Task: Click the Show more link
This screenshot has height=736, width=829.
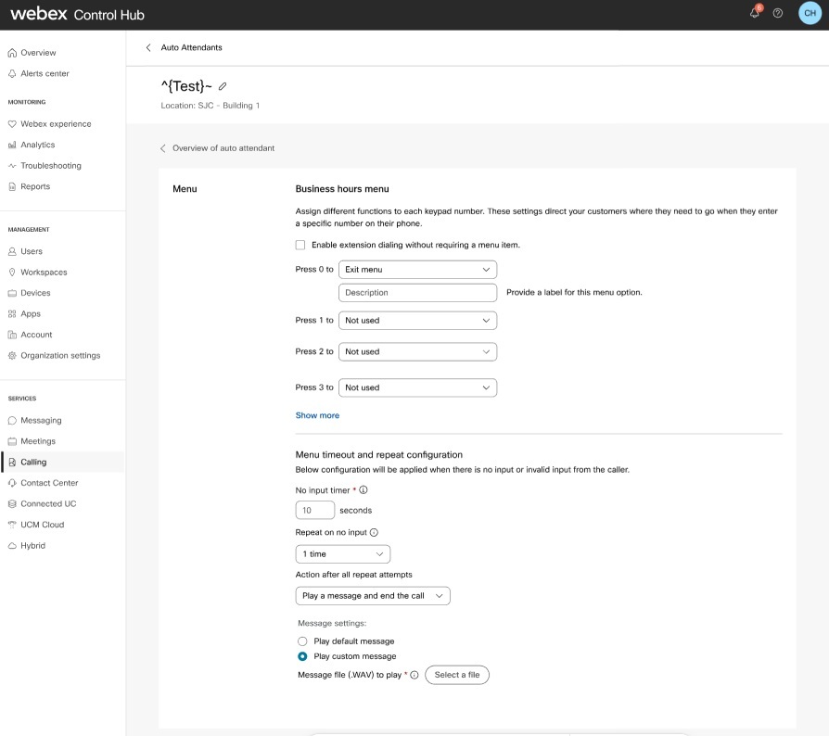Action: point(317,415)
